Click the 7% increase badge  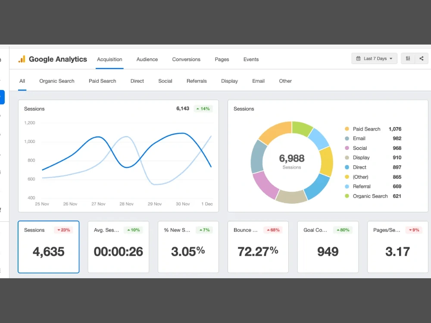[204, 230]
